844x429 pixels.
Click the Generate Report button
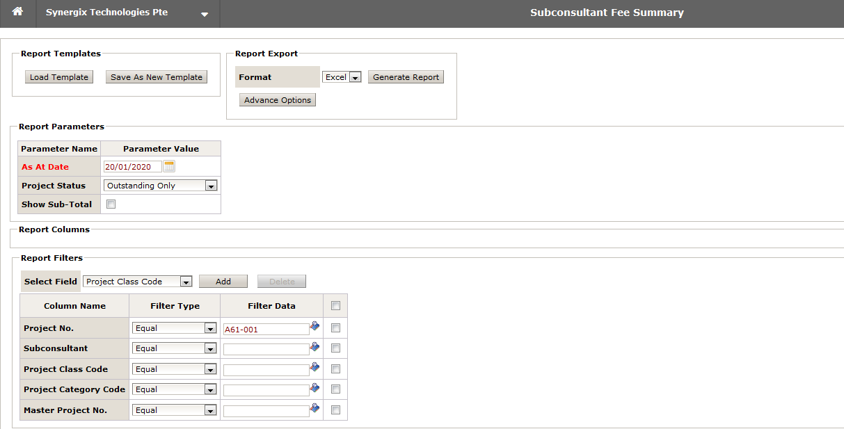tap(406, 77)
